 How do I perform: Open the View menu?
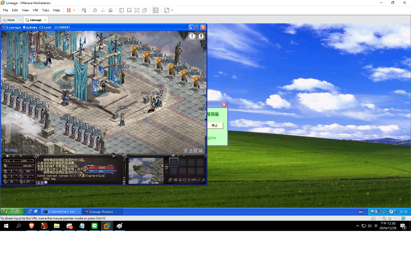25,10
